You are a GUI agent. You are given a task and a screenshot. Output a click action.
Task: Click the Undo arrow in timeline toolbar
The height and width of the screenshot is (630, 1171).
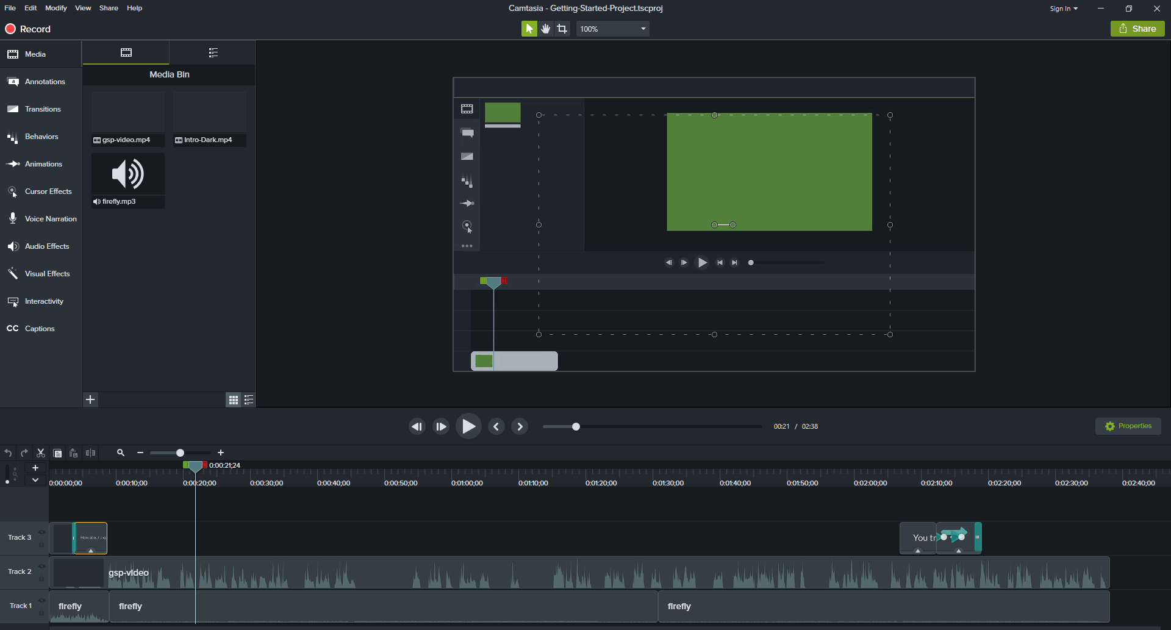(x=8, y=453)
